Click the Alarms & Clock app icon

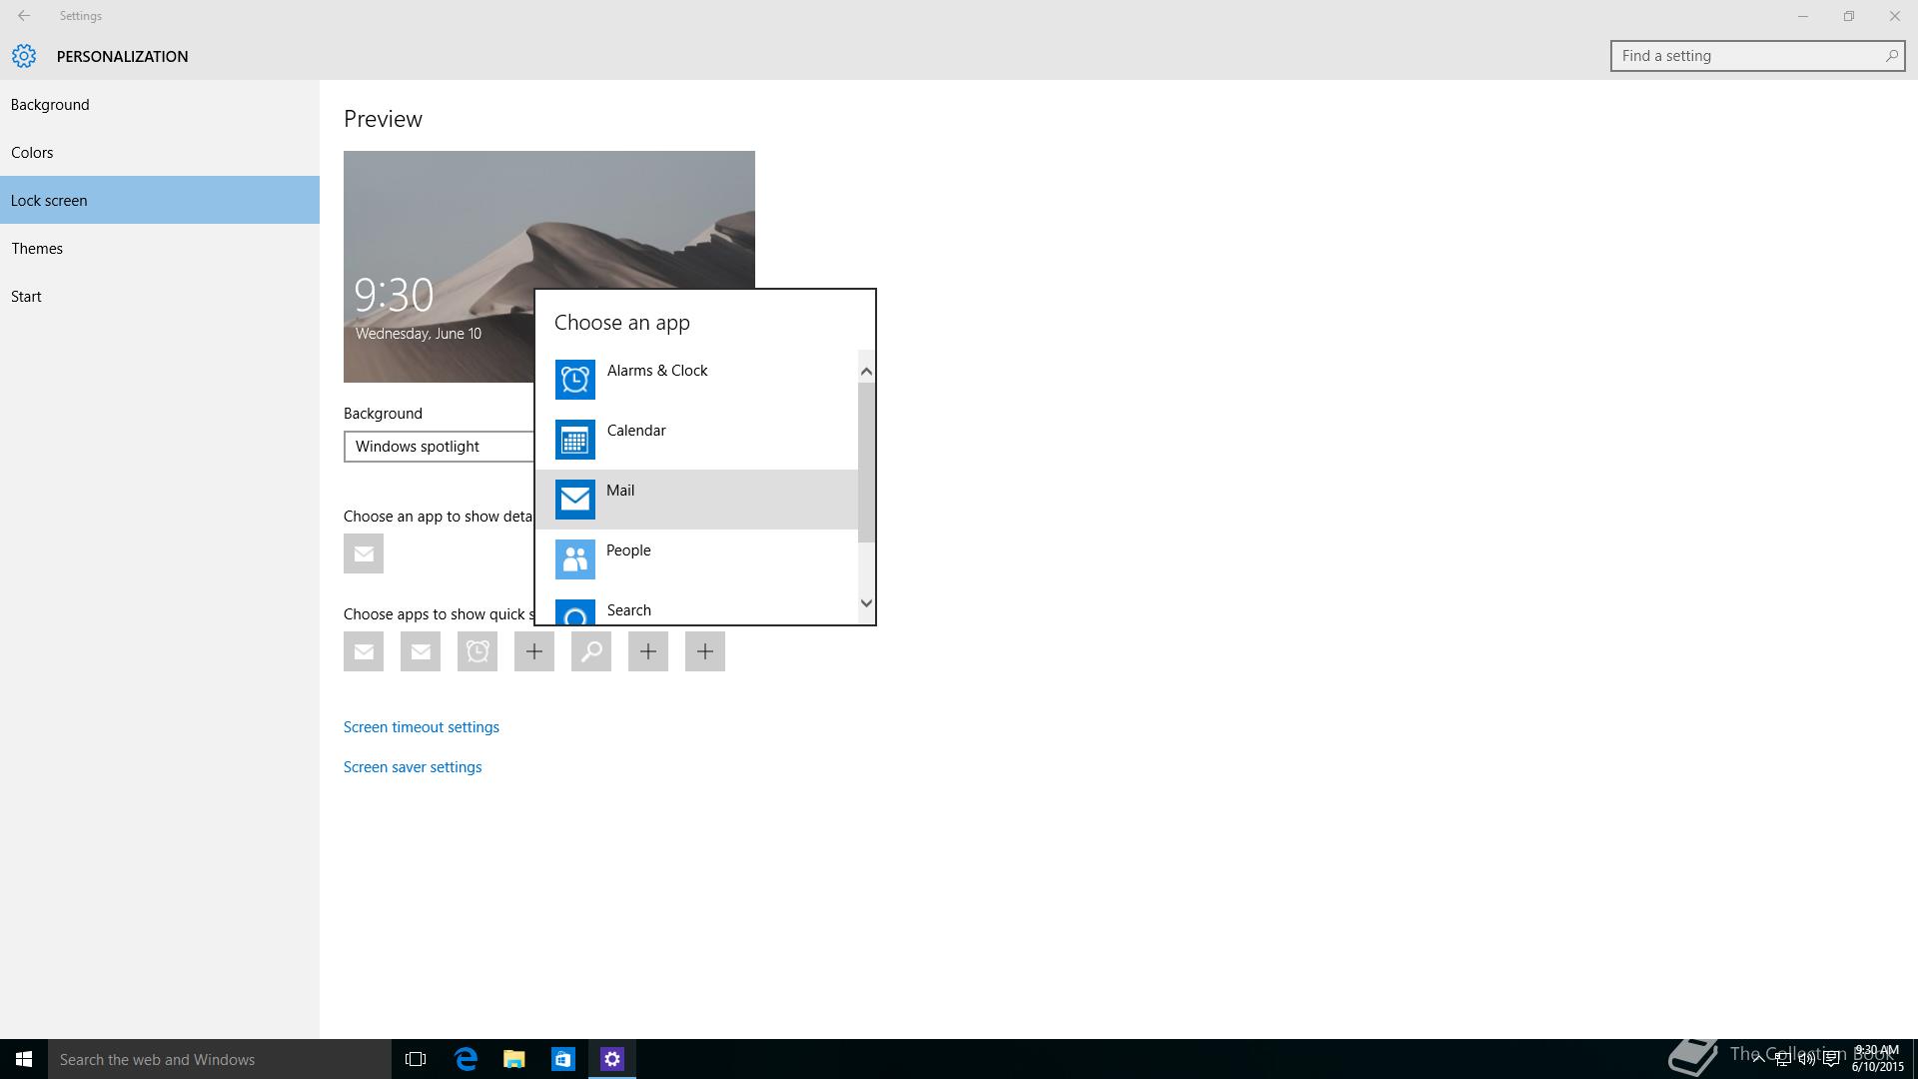tap(574, 380)
